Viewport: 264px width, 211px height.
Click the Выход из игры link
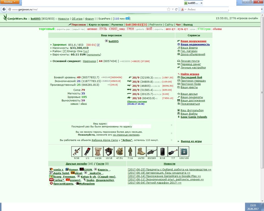[191, 141]
